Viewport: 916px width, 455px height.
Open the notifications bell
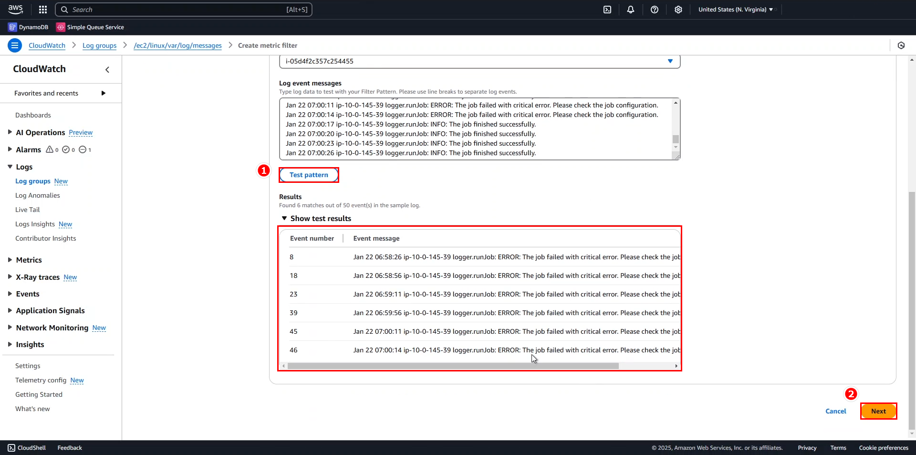630,10
